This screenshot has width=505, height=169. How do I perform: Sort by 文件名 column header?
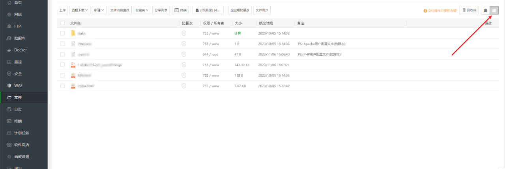coord(75,23)
